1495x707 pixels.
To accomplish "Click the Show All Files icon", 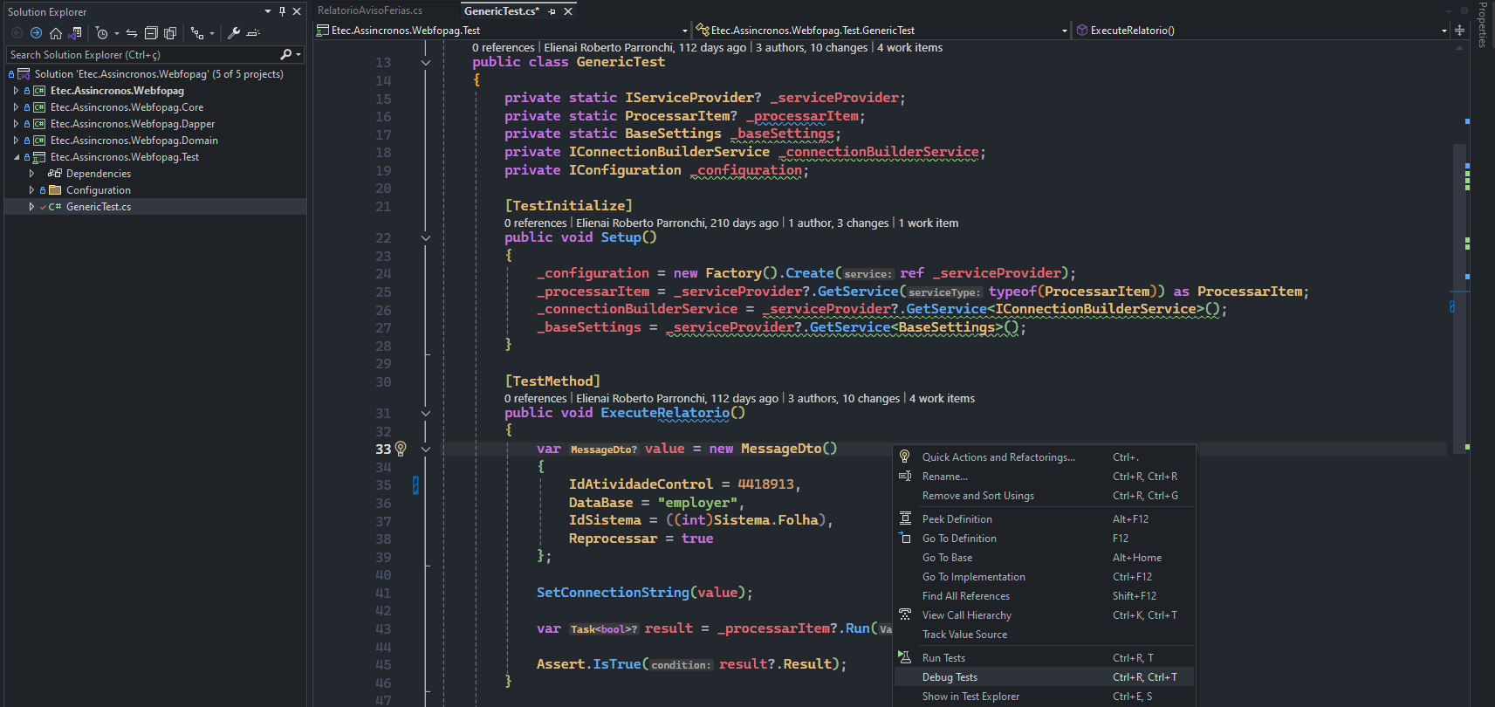I will tap(170, 33).
